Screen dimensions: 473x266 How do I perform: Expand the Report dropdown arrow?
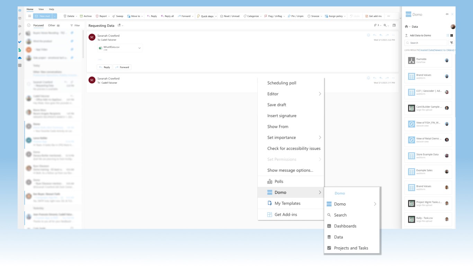point(109,16)
